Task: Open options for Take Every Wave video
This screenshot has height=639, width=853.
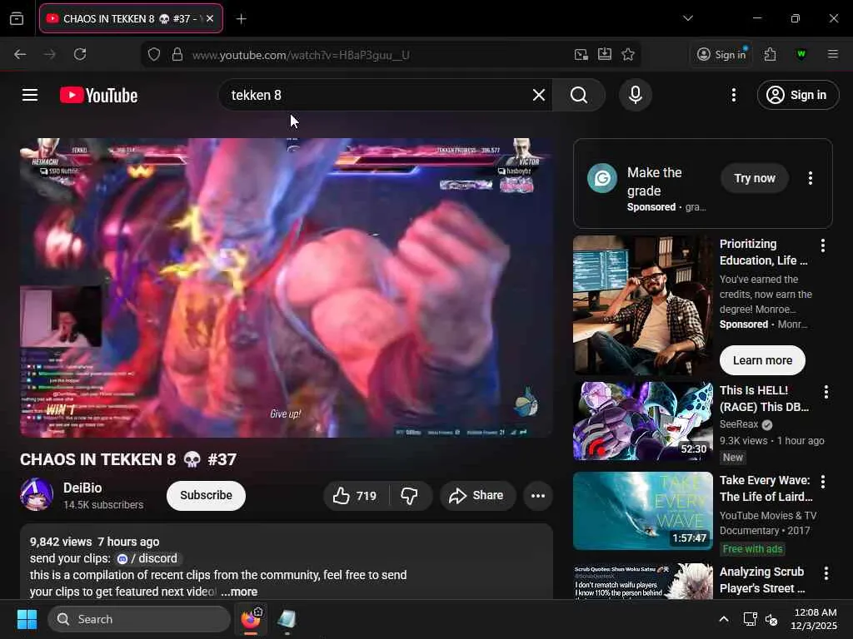Action: point(822,482)
